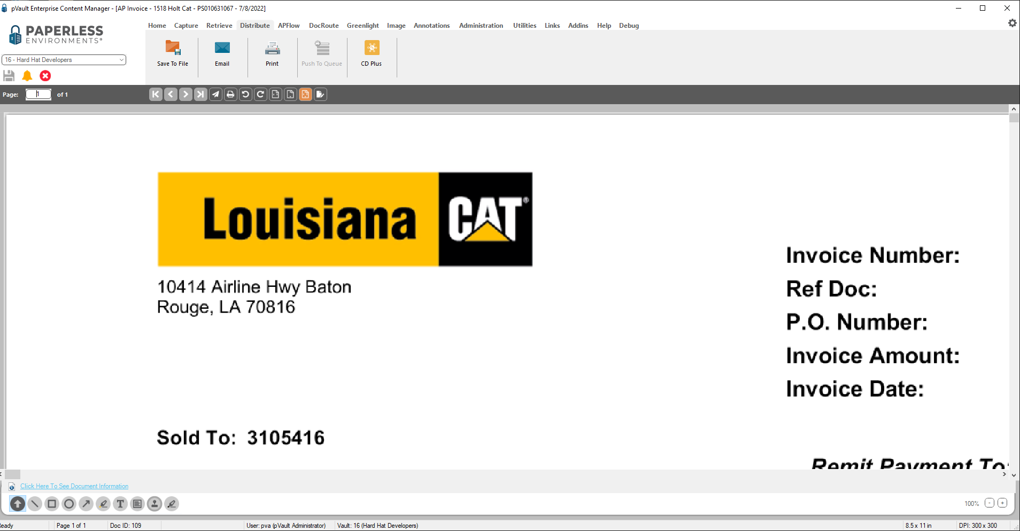Open the vault dropdown '16 - Hard Hat Developers'
Image resolution: width=1020 pixels, height=531 pixels.
pos(64,60)
